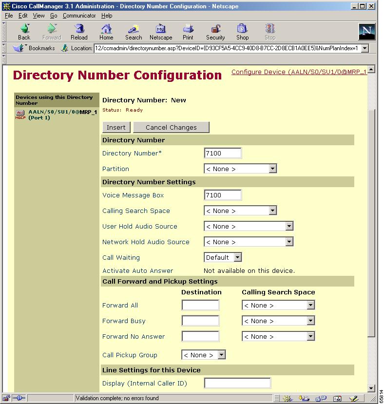
Task: Open the File menu
Action: [9, 16]
